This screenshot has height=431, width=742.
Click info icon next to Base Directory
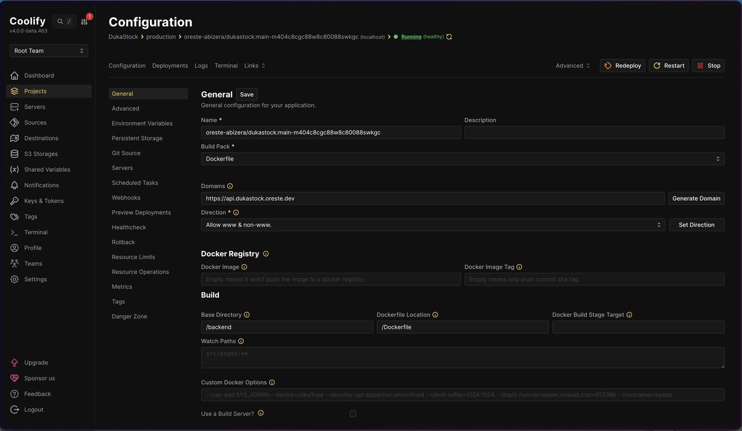246,315
